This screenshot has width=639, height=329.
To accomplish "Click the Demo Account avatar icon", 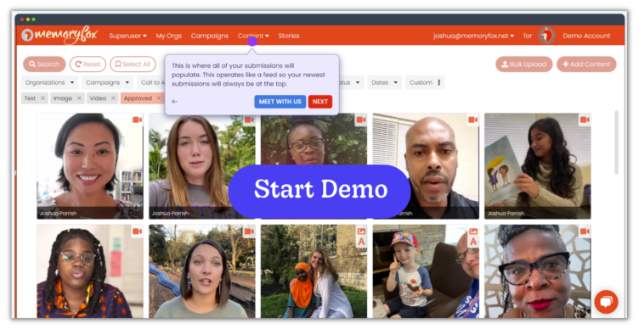I will pos(546,36).
